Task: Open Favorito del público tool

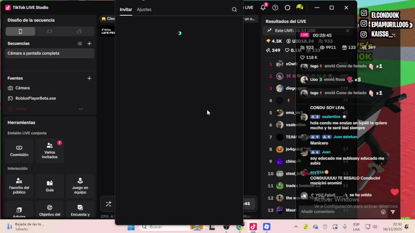Action: coord(19,186)
